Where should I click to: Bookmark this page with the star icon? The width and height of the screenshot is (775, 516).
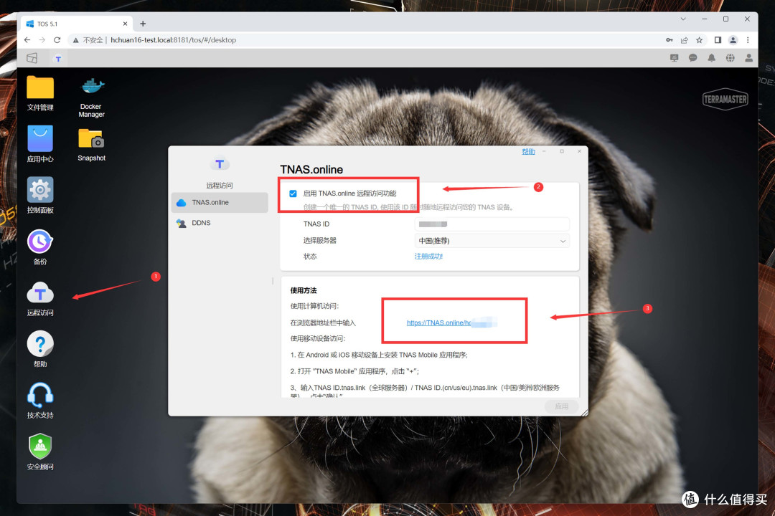pyautogui.click(x=699, y=40)
